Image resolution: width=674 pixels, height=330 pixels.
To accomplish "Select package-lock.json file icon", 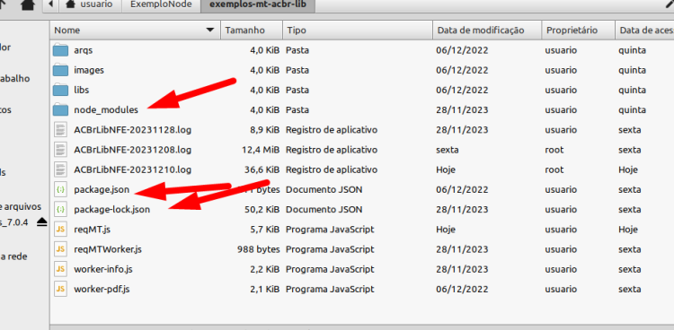I will tap(60, 210).
